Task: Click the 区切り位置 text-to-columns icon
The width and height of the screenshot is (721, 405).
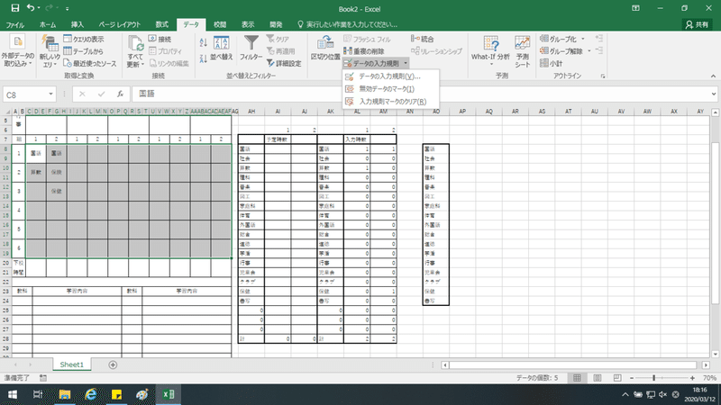Action: 325,42
